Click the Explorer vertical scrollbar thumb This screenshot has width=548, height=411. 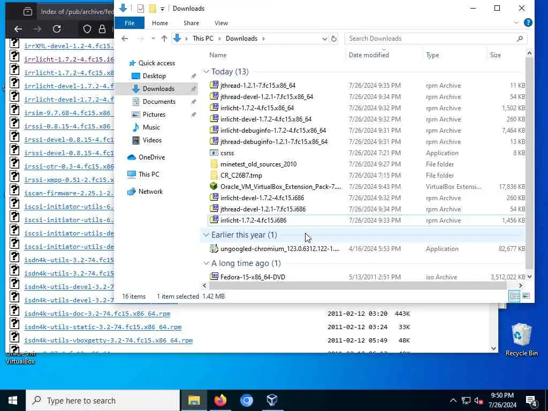coord(529,164)
